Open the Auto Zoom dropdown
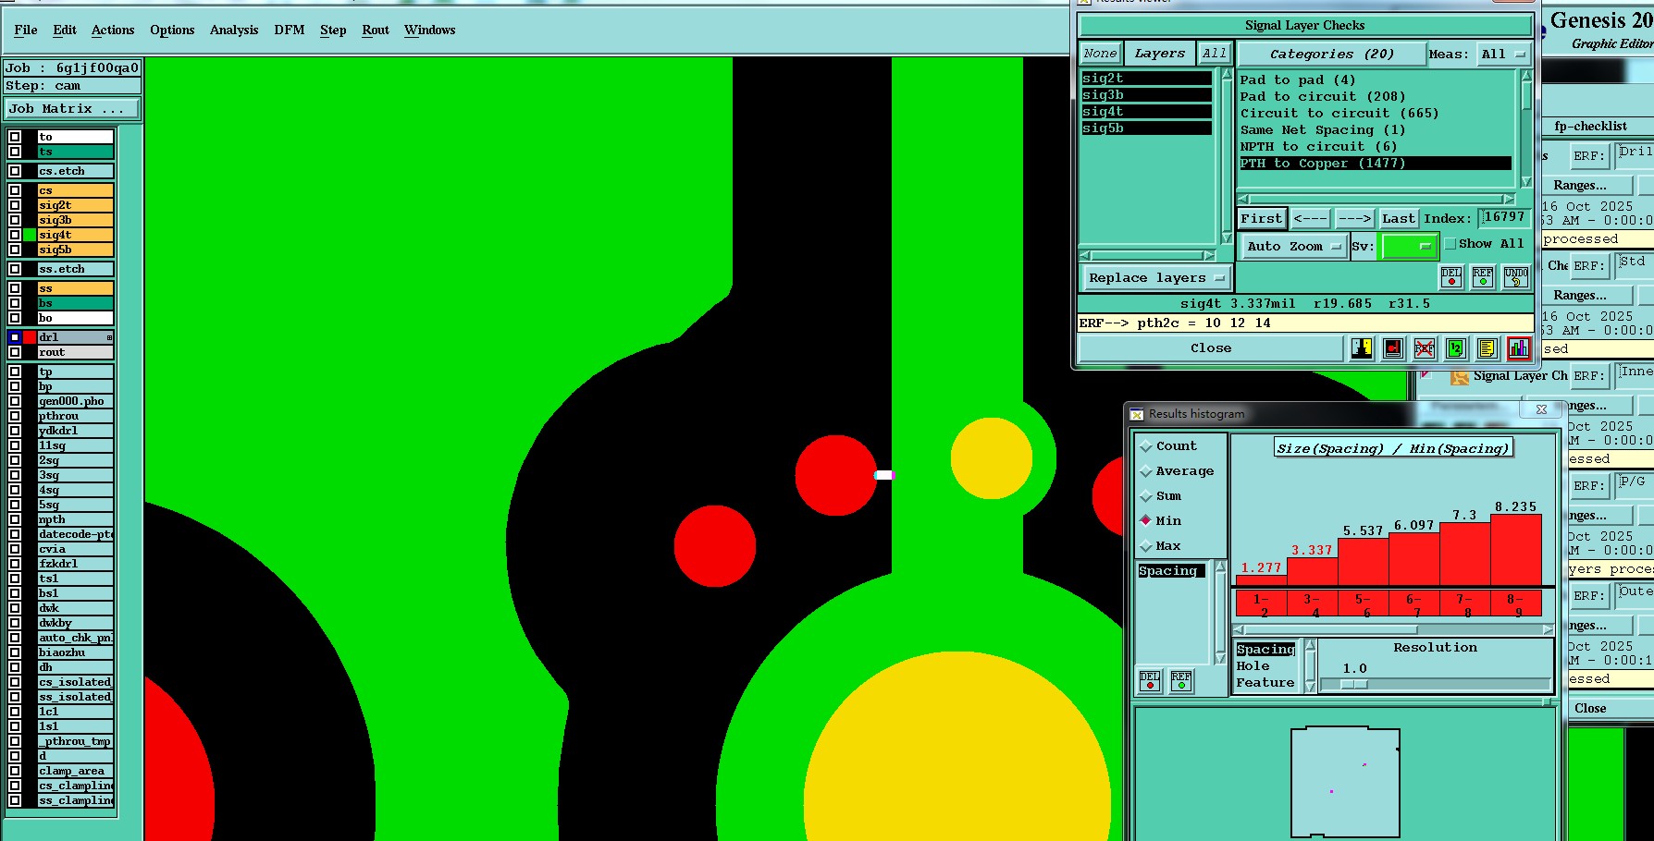The height and width of the screenshot is (841, 1654). (x=1294, y=246)
